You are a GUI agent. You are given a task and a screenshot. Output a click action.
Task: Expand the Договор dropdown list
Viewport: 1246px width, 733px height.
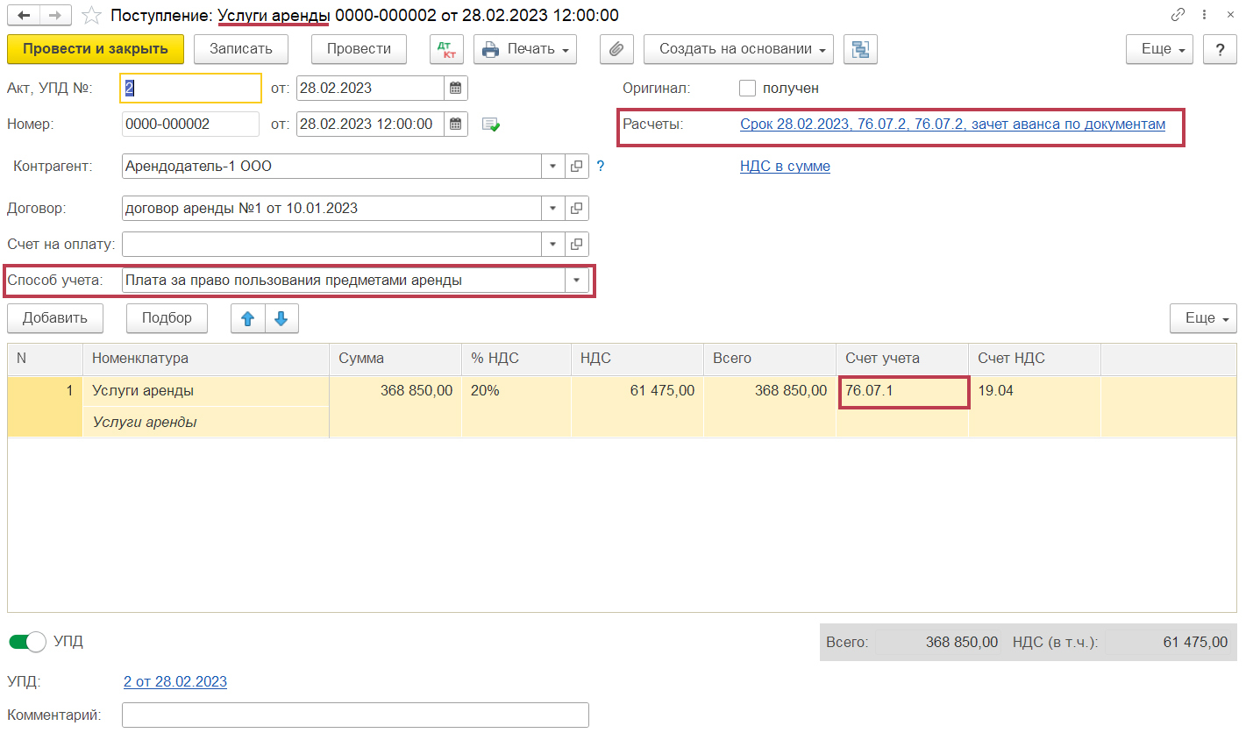coord(552,208)
